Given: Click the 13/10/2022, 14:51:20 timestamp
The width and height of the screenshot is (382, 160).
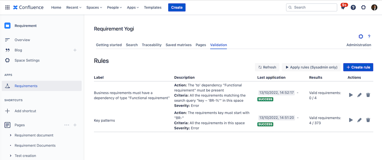Looking at the screenshot, I should coord(276,118).
